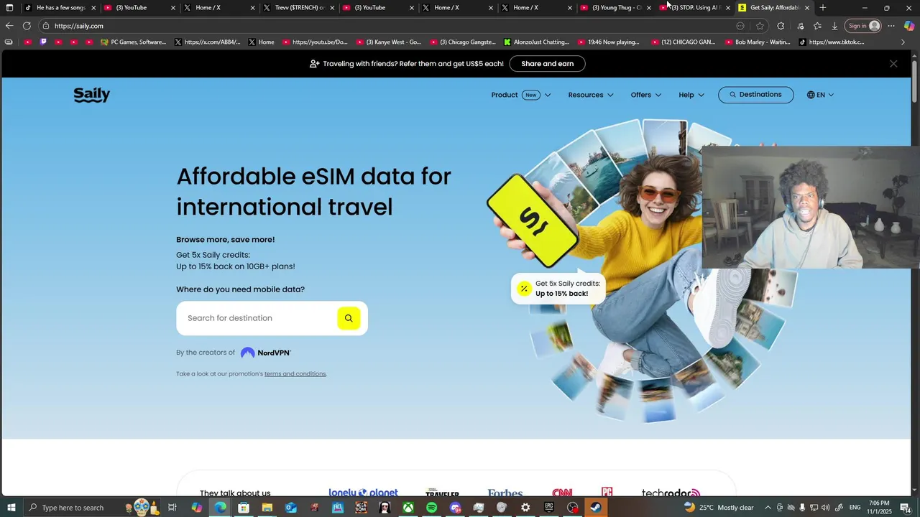Screen dimensions: 920x517
Task: Click the Destinations search button
Action: pos(755,95)
